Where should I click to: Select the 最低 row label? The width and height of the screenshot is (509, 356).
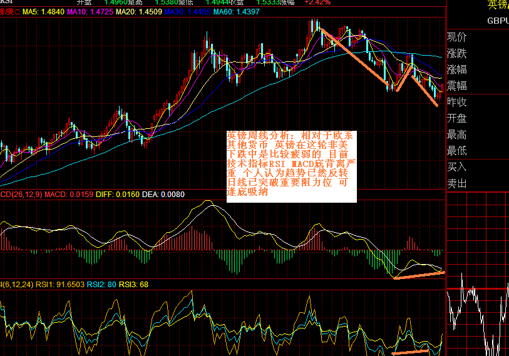(457, 151)
